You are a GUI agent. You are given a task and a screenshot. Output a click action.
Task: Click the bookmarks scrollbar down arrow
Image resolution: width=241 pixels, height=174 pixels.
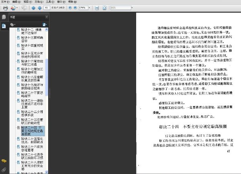click(47, 172)
